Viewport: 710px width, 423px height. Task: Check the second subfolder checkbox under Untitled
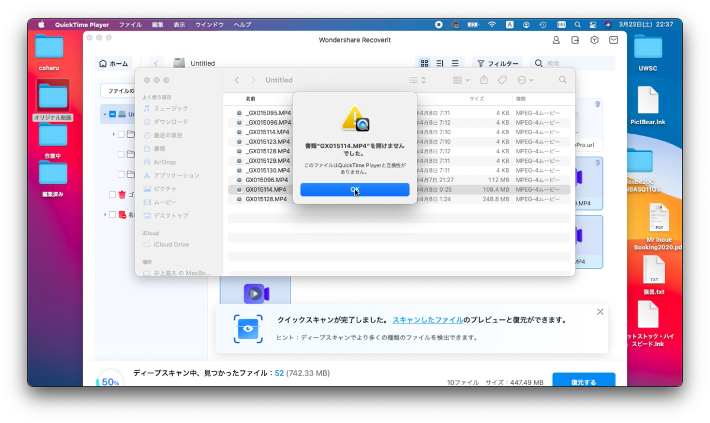click(x=121, y=154)
